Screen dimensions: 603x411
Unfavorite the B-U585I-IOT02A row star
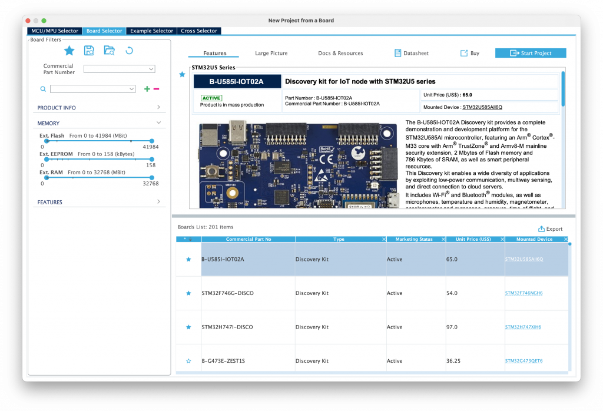(x=188, y=259)
